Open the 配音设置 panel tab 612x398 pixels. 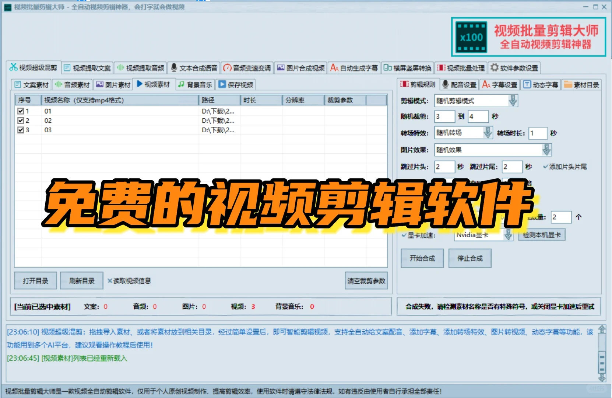pyautogui.click(x=458, y=84)
